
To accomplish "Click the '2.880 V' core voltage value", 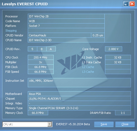I will coord(113,49).
